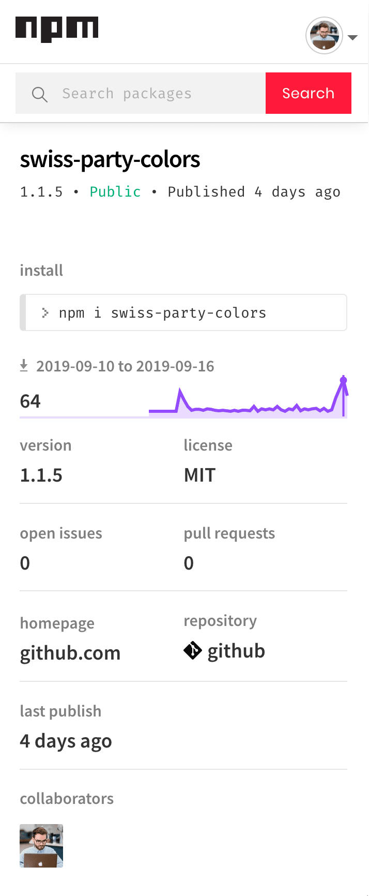Click the git repository diamond icon
The height and width of the screenshot is (896, 369).
(x=193, y=651)
